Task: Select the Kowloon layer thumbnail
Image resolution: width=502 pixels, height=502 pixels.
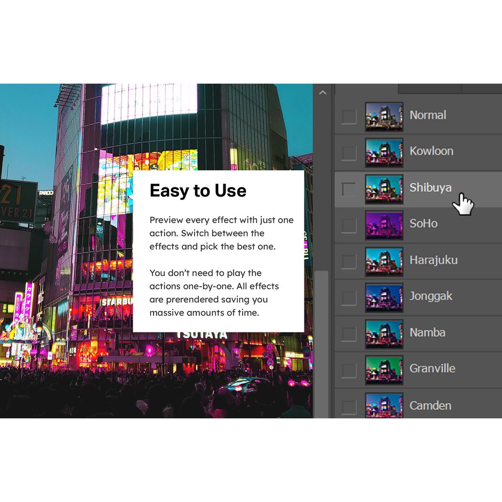Action: point(384,153)
